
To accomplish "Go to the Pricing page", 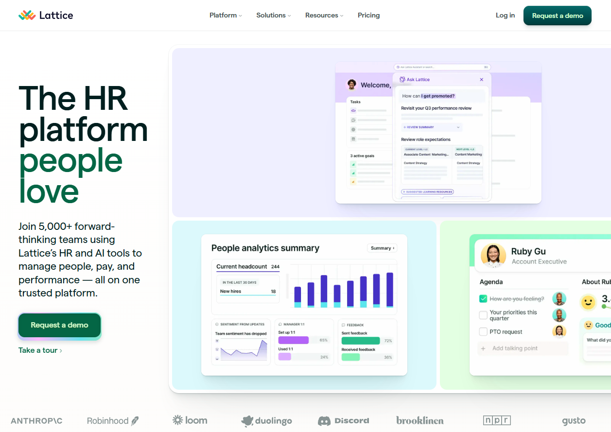I will click(x=368, y=16).
